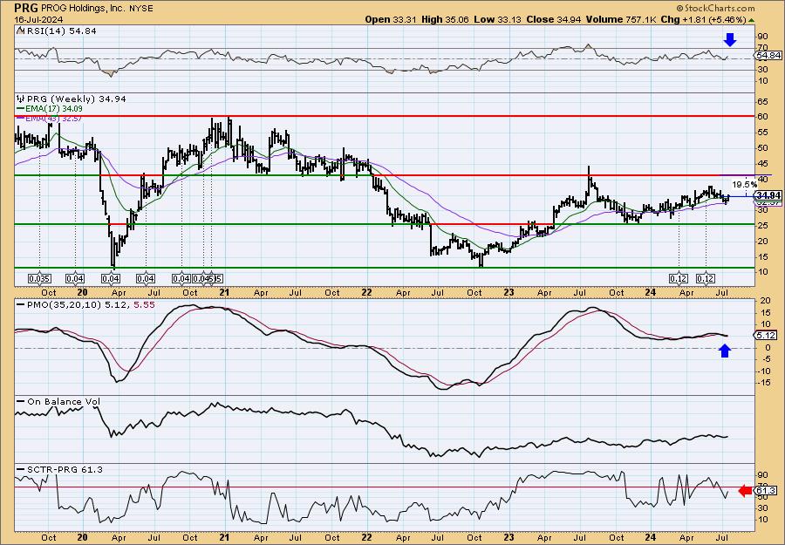
Task: Click the On Balance Vol panel label
Action: click(64, 401)
